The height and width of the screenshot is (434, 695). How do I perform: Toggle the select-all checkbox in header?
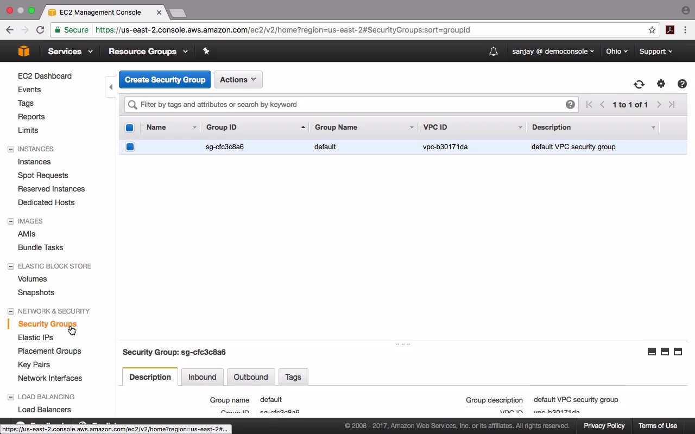point(129,127)
